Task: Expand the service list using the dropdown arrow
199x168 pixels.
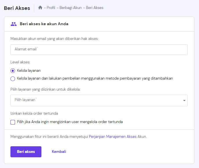Action: point(184,101)
